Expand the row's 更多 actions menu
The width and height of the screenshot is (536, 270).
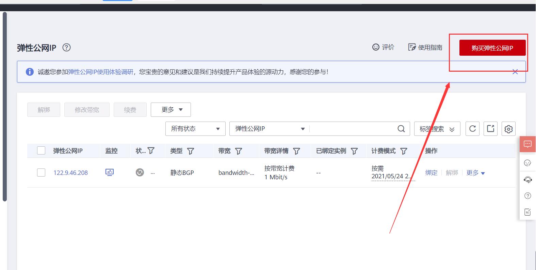pos(475,173)
